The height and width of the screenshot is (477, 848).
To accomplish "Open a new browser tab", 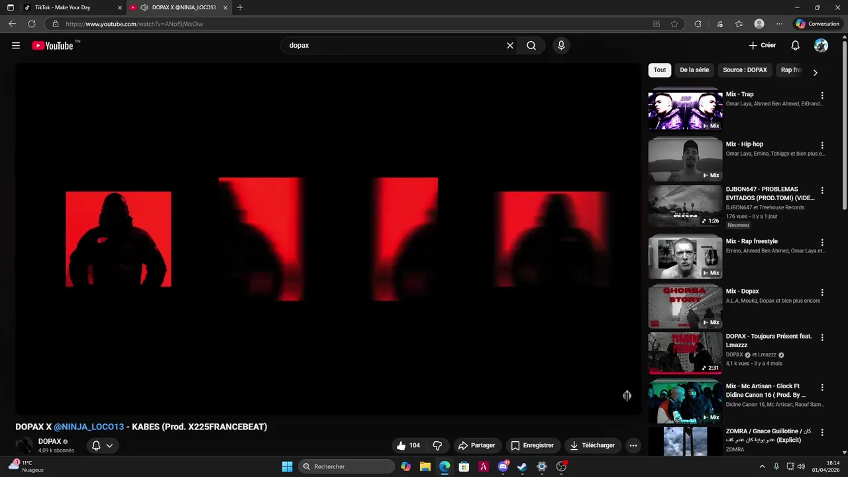I will point(240,7).
